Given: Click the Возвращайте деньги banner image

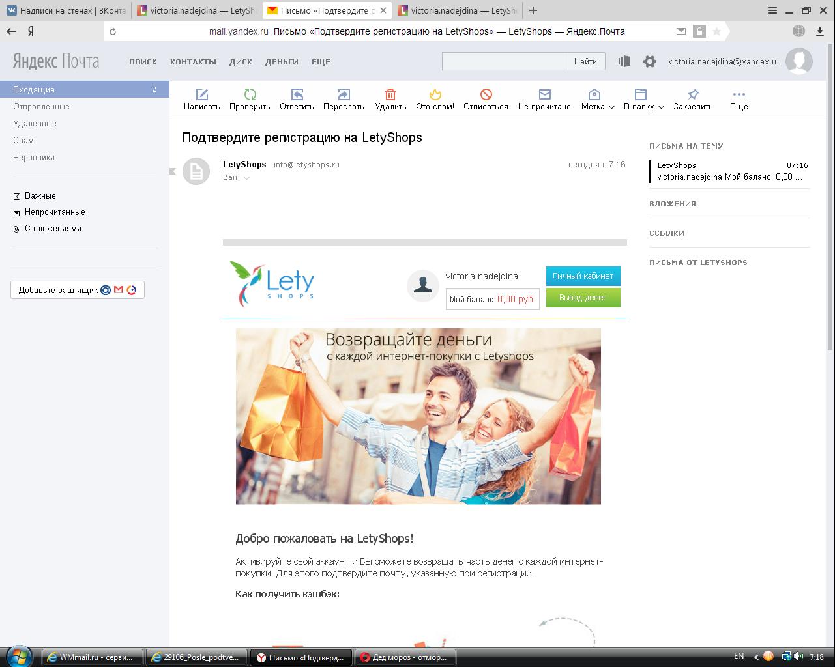Looking at the screenshot, I should click(x=418, y=416).
